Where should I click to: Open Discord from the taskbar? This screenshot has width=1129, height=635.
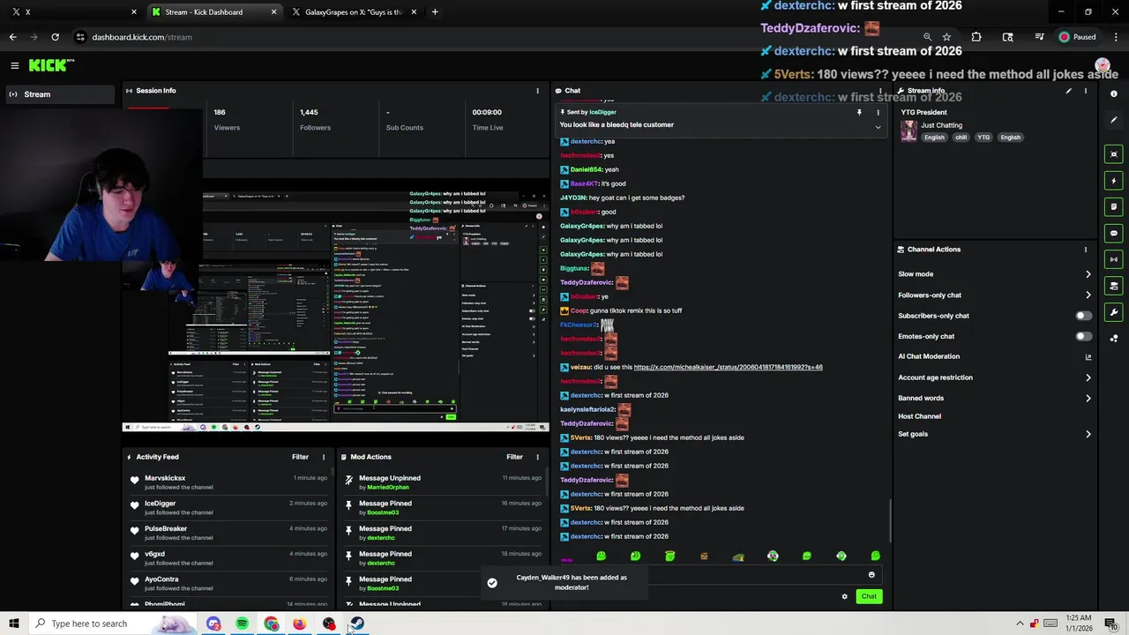pos(213,624)
